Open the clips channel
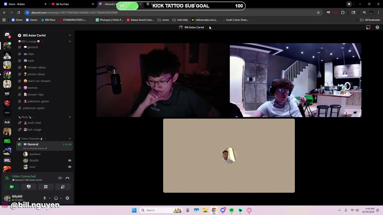 coord(44,54)
